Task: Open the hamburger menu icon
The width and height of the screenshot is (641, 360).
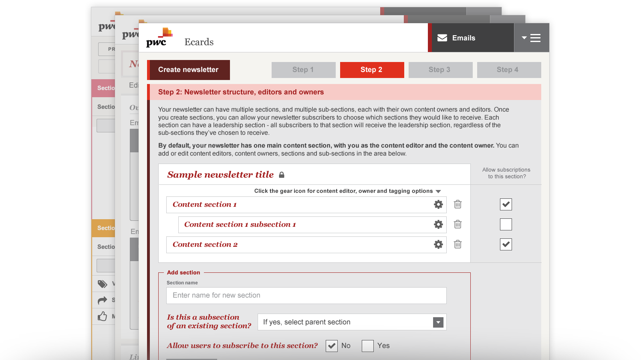Action: coord(536,38)
